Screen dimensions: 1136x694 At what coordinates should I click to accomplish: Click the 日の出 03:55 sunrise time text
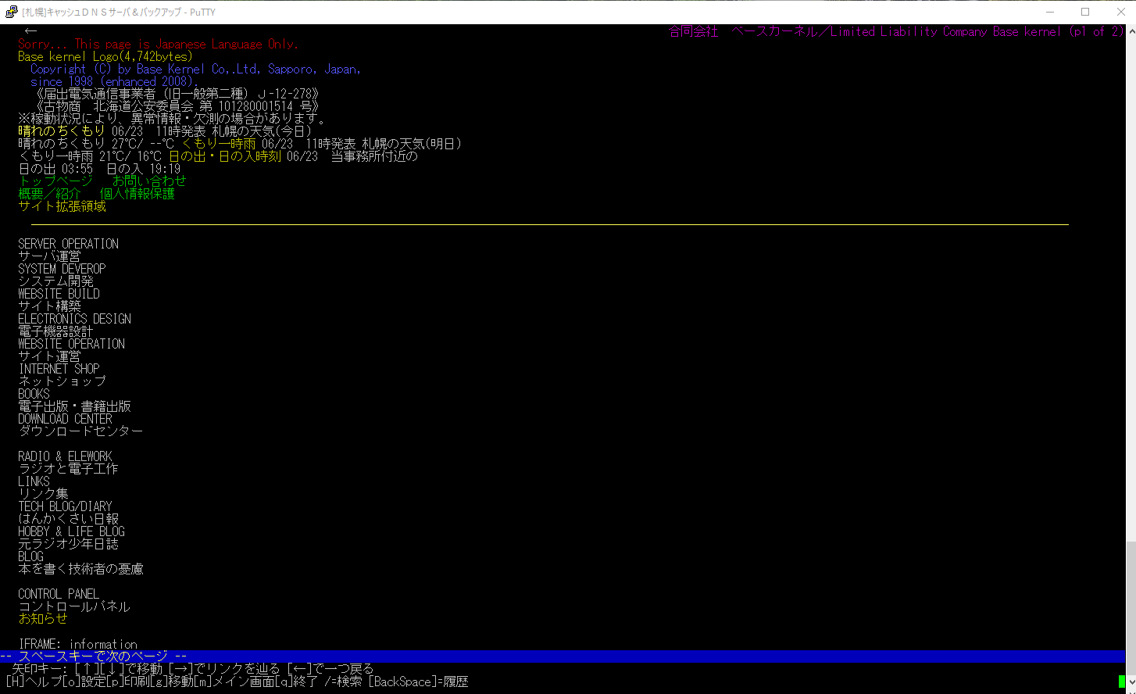pos(56,169)
